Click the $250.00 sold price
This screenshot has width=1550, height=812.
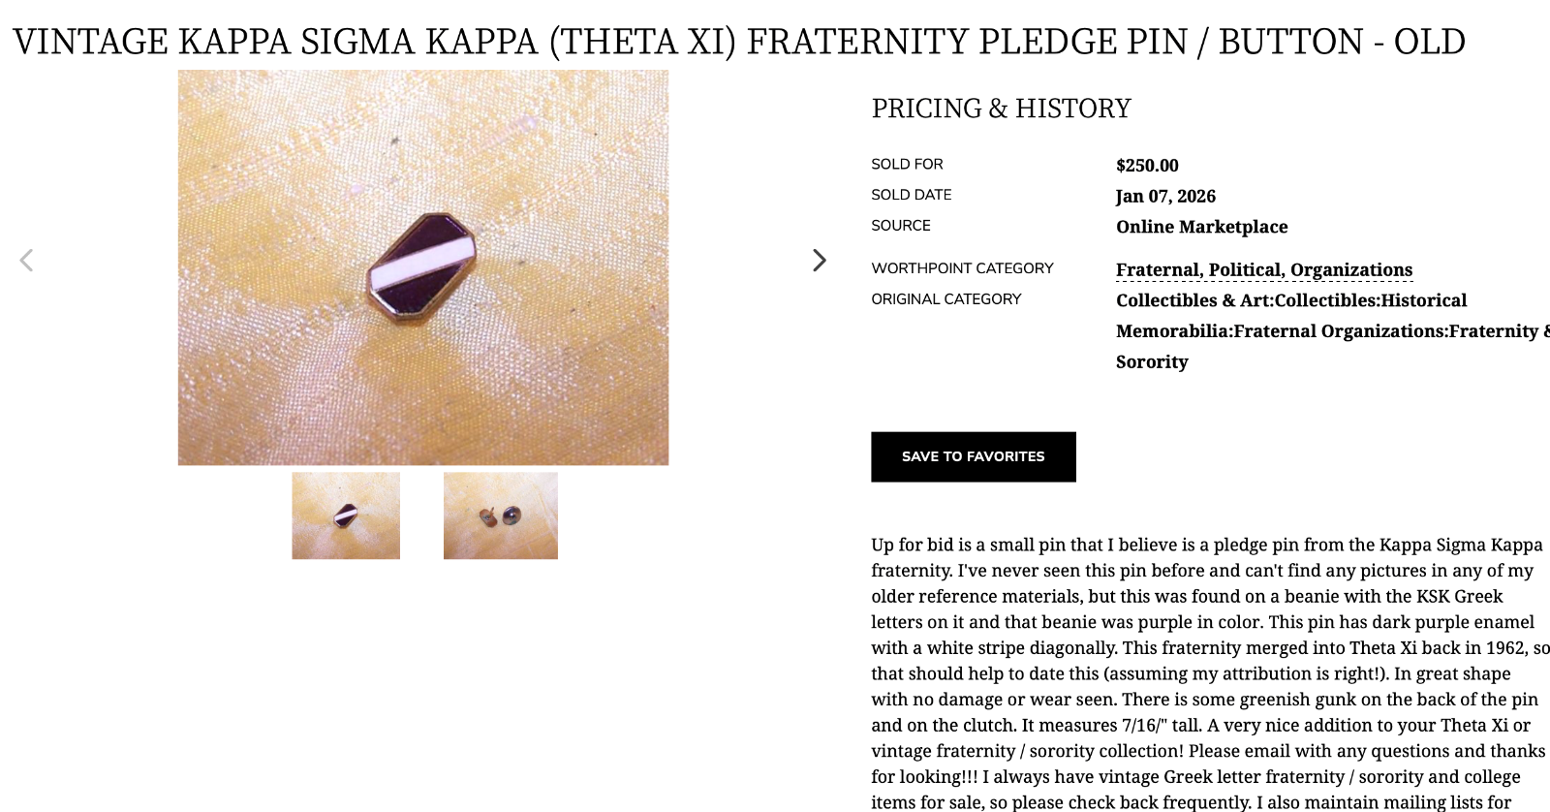pos(1147,166)
